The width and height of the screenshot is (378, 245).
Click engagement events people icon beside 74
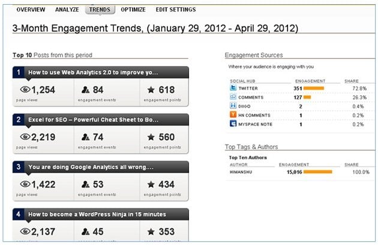[85, 137]
